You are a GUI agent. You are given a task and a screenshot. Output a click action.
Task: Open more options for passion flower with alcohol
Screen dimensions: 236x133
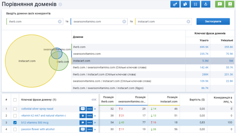click(89, 129)
